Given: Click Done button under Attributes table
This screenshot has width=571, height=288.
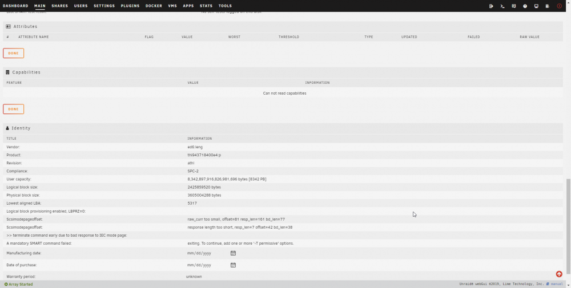Looking at the screenshot, I should coord(14,53).
